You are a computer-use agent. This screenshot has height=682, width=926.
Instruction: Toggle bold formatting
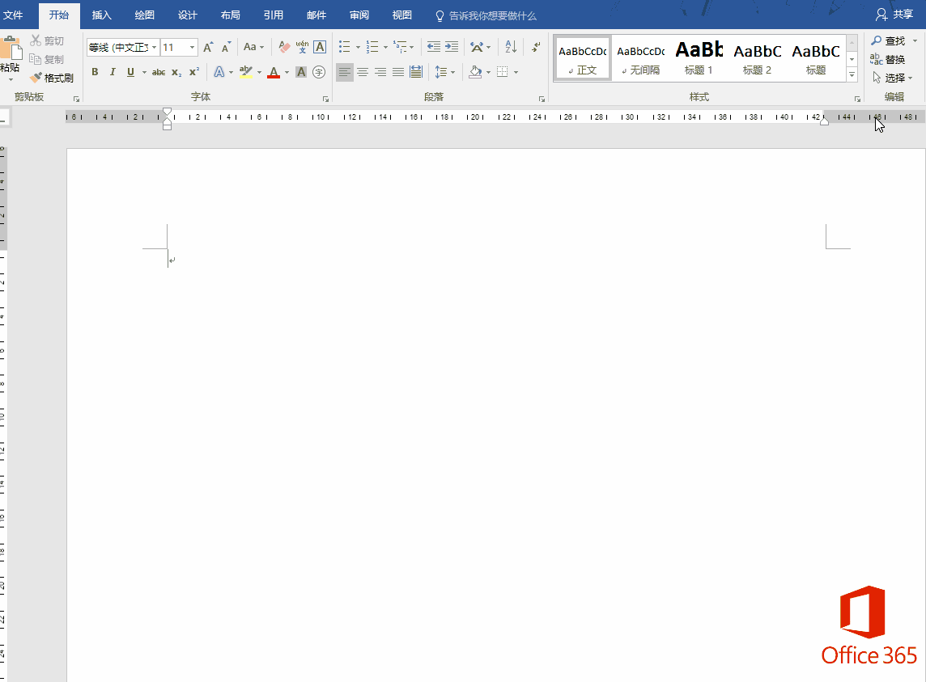[95, 72]
